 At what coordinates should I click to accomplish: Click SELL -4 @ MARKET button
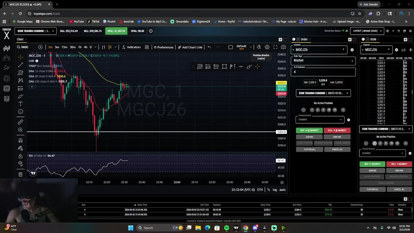pyautogui.click(x=337, y=130)
